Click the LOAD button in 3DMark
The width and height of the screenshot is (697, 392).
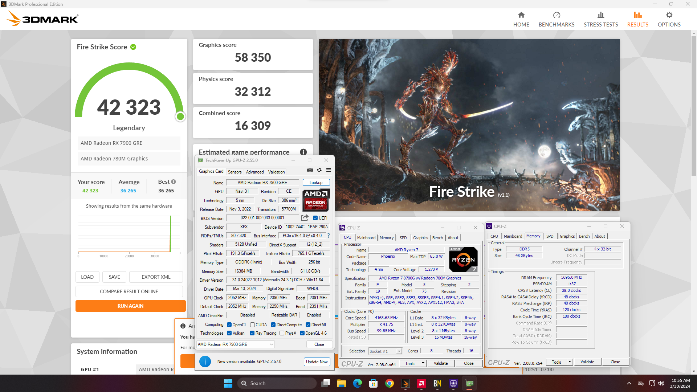click(x=87, y=277)
